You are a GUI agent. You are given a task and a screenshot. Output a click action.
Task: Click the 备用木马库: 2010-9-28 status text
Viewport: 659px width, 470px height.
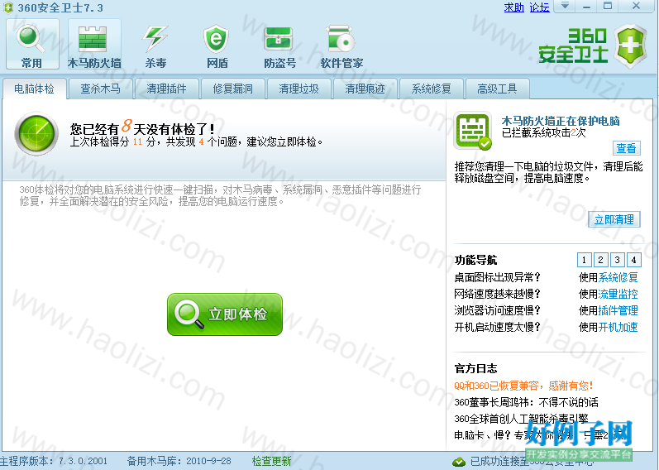(179, 461)
